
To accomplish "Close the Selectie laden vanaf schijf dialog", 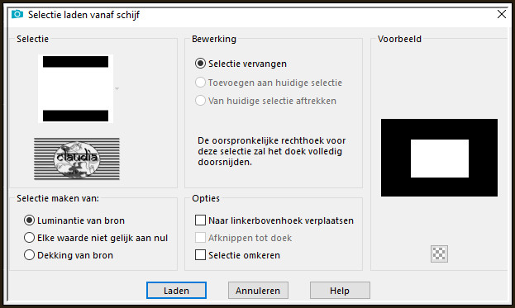I will 501,14.
